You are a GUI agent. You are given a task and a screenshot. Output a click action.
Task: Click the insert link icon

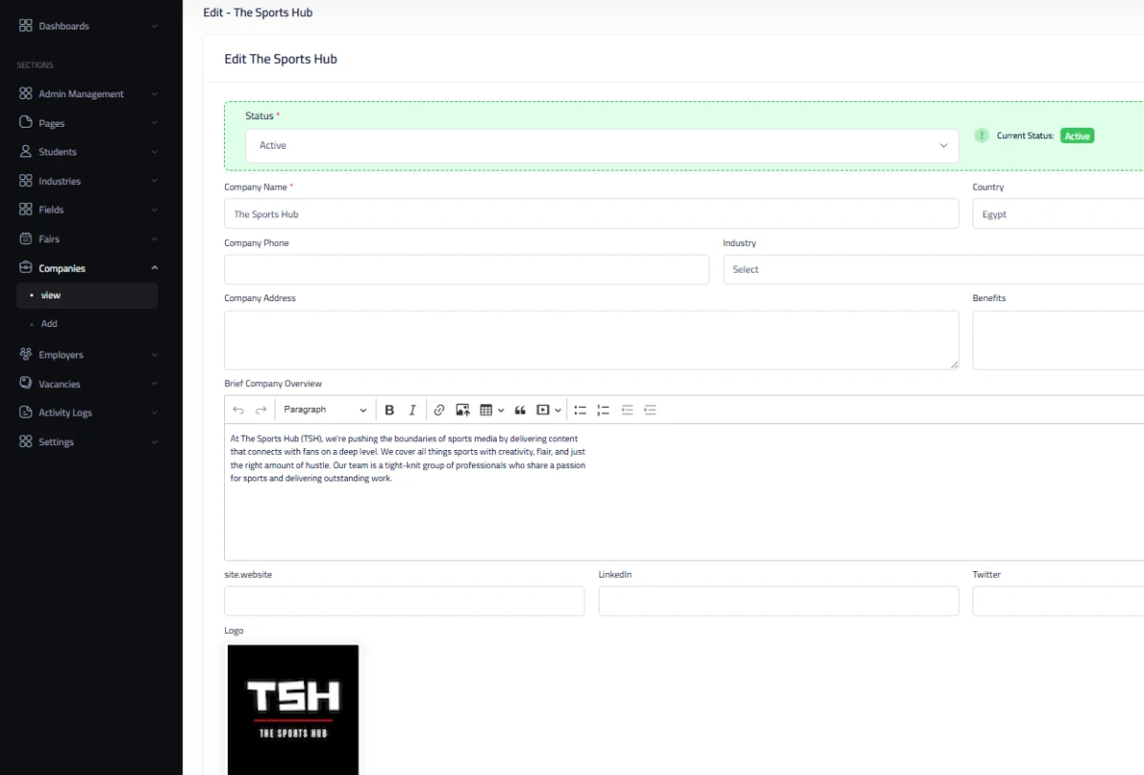(439, 410)
